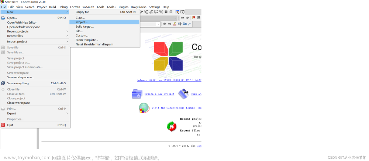Open the Help menu
Image resolution: width=369 pixels, height=161 pixels.
click(166, 7)
